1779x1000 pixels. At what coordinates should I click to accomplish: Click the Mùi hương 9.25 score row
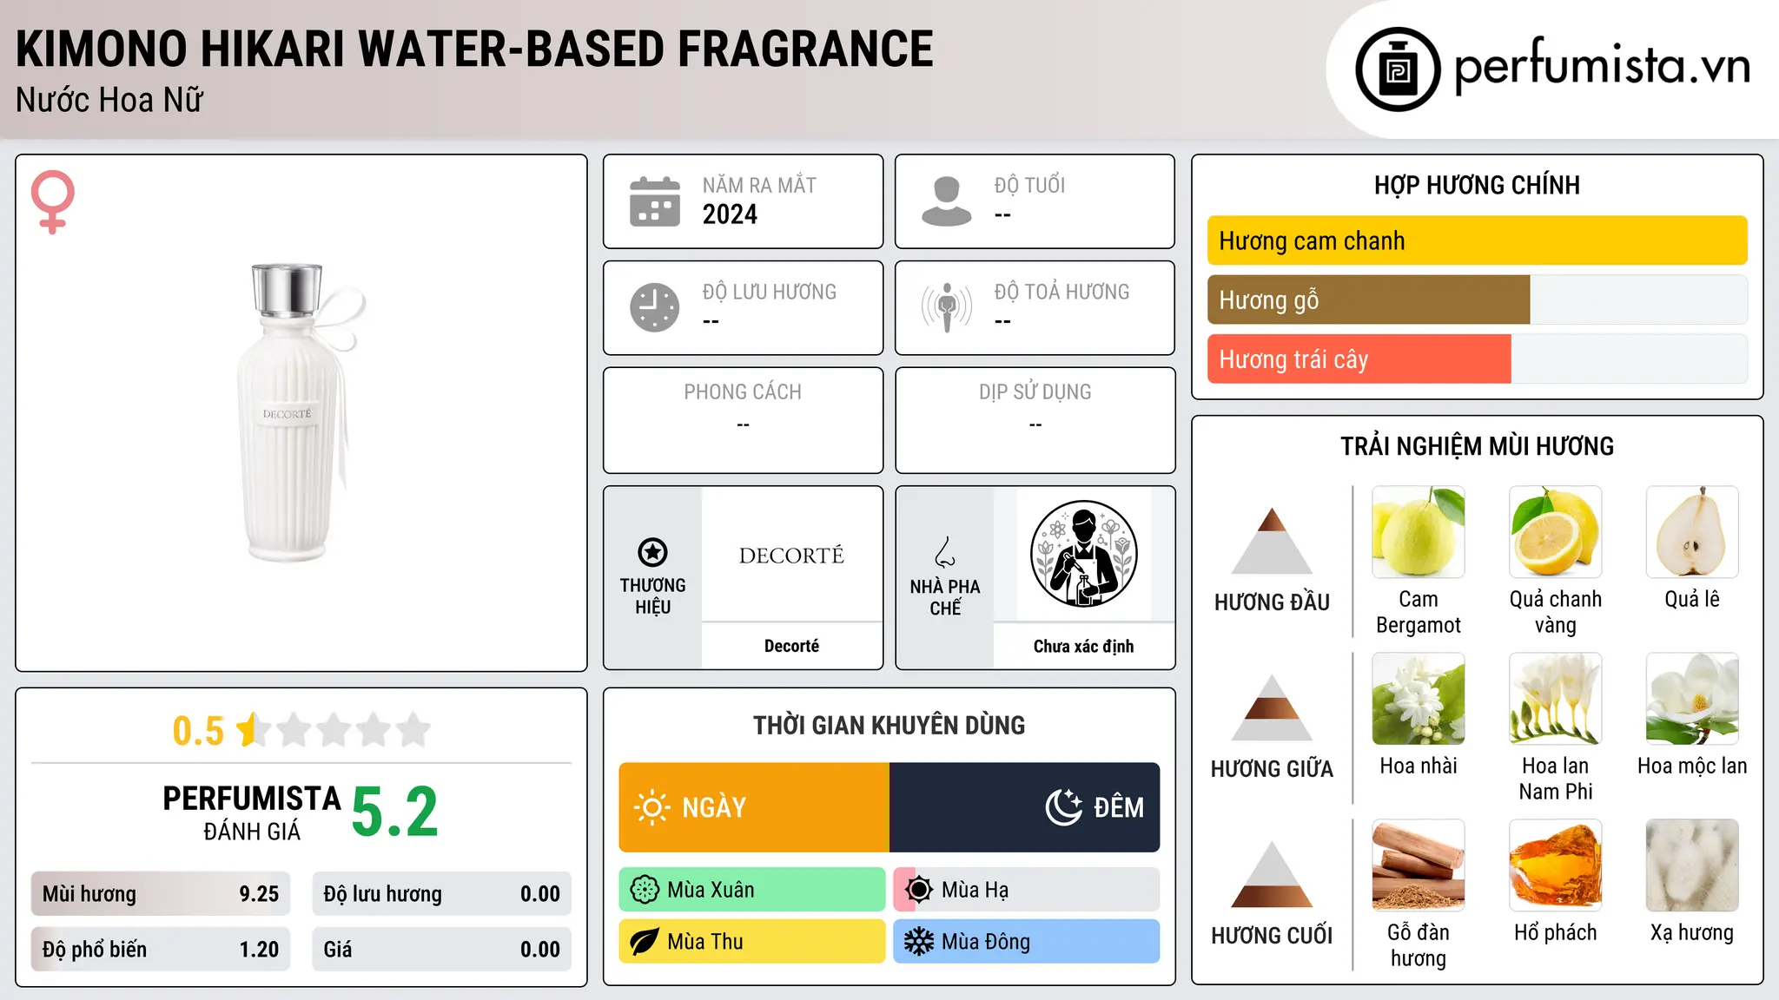[161, 894]
